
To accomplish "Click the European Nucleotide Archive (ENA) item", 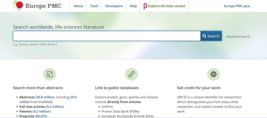I will [x=127, y=116].
